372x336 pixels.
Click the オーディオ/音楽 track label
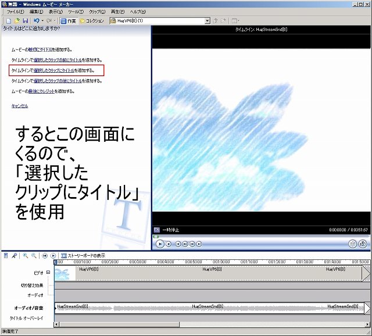(x=28, y=308)
